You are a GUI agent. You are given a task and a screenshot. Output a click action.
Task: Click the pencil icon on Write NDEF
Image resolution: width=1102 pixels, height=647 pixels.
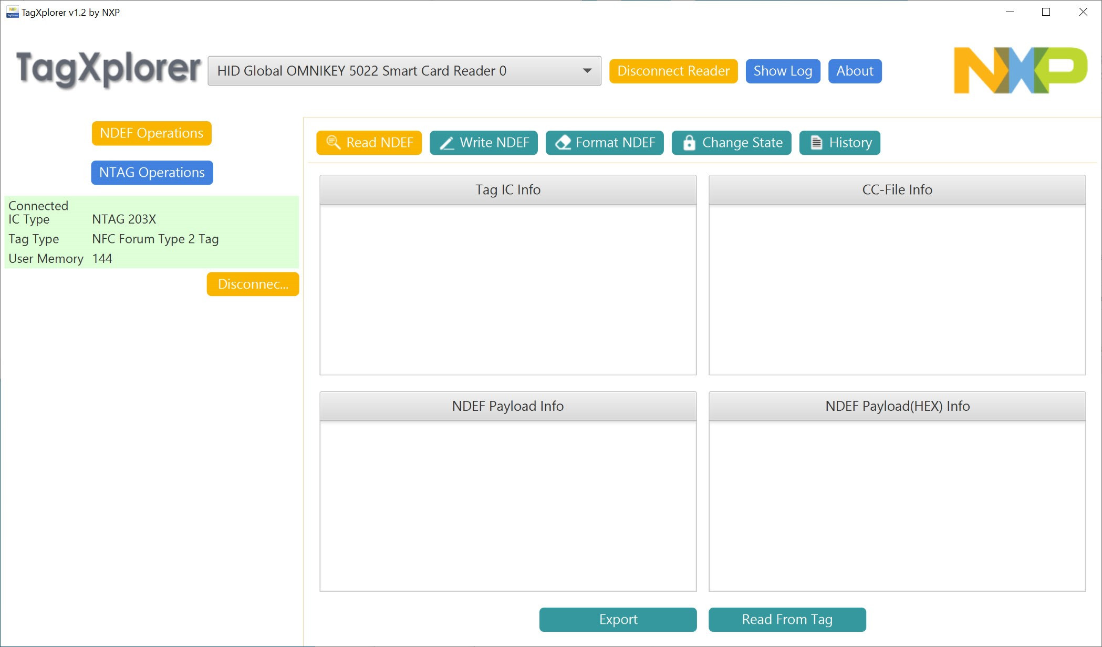[446, 143]
